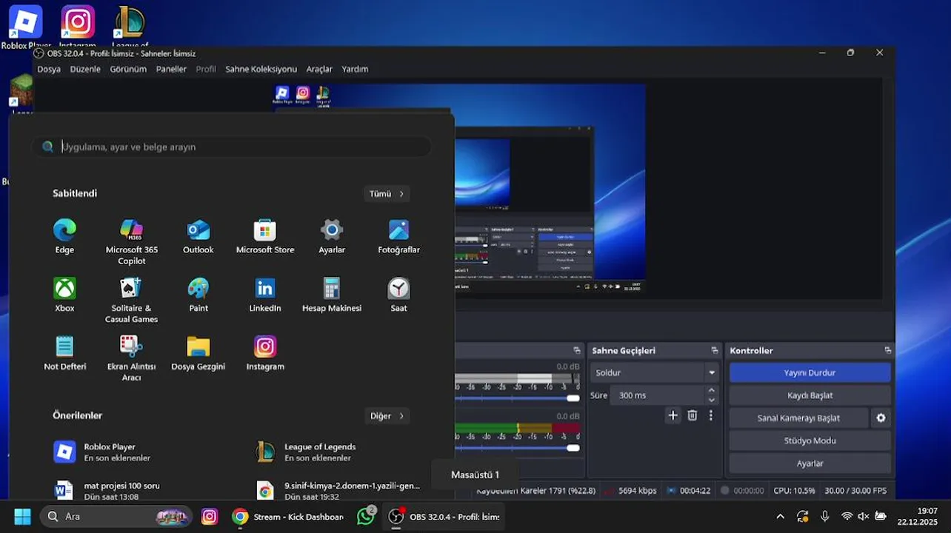
Task: Open LinkedIn pinned app
Action: click(x=264, y=295)
